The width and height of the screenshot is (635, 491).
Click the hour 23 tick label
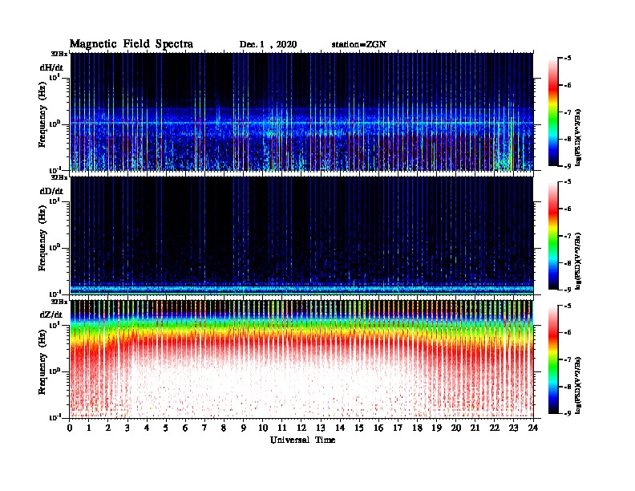coord(513,428)
